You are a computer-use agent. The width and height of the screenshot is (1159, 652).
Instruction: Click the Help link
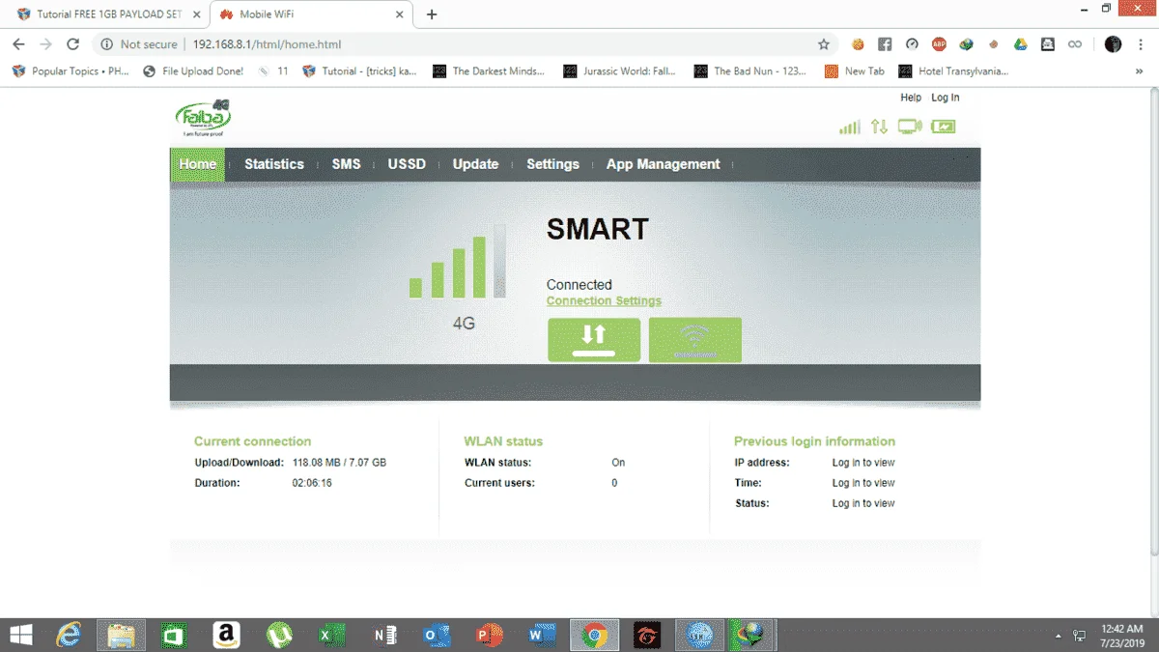coord(911,98)
